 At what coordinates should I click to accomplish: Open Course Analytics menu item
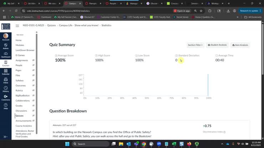pos(24,126)
